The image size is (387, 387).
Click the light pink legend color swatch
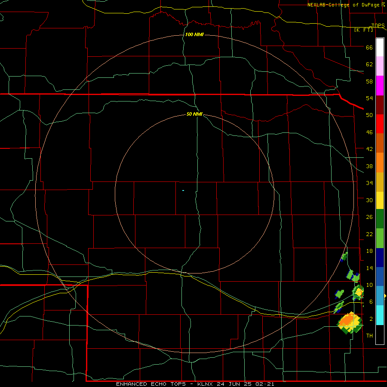[380, 66]
